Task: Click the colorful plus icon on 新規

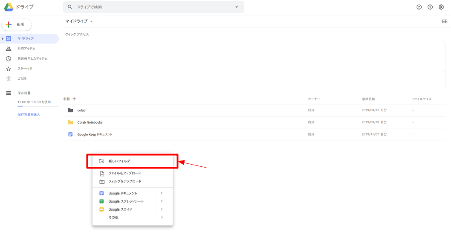Action: pos(9,25)
